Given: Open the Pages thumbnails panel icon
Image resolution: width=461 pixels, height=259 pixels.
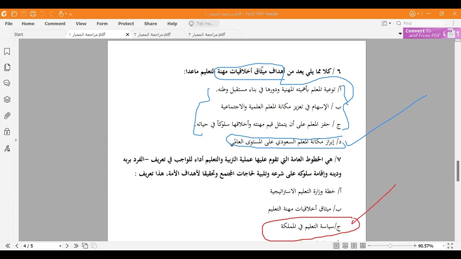Looking at the screenshot, I should (x=7, y=68).
